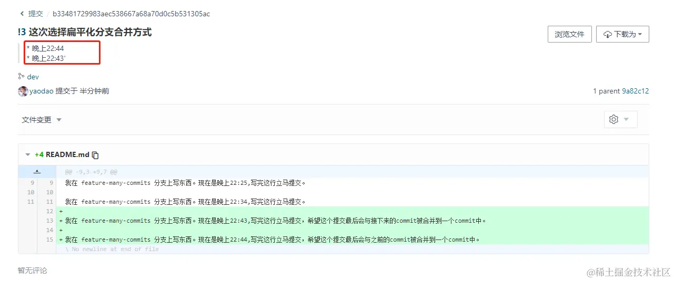Collapse the README.md diff
Viewport: 674px width, 281px height.
[x=28, y=155]
